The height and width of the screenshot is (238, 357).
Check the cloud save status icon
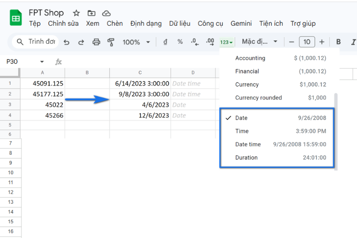106,13
